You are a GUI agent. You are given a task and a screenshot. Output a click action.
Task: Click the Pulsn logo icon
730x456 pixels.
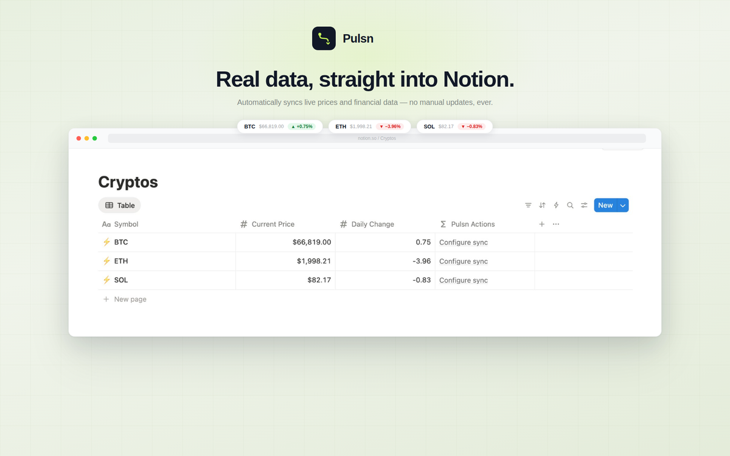coord(324,38)
